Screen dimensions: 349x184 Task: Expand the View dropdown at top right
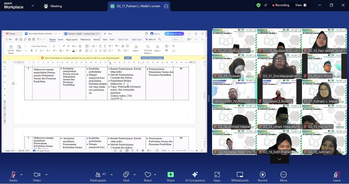[301, 5]
